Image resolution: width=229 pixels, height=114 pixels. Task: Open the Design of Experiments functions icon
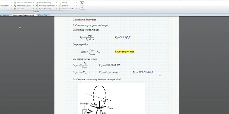click(15, 3)
